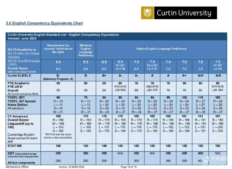Click the 'Curtin ELB/ELE' row label

pyautogui.click(x=19, y=75)
